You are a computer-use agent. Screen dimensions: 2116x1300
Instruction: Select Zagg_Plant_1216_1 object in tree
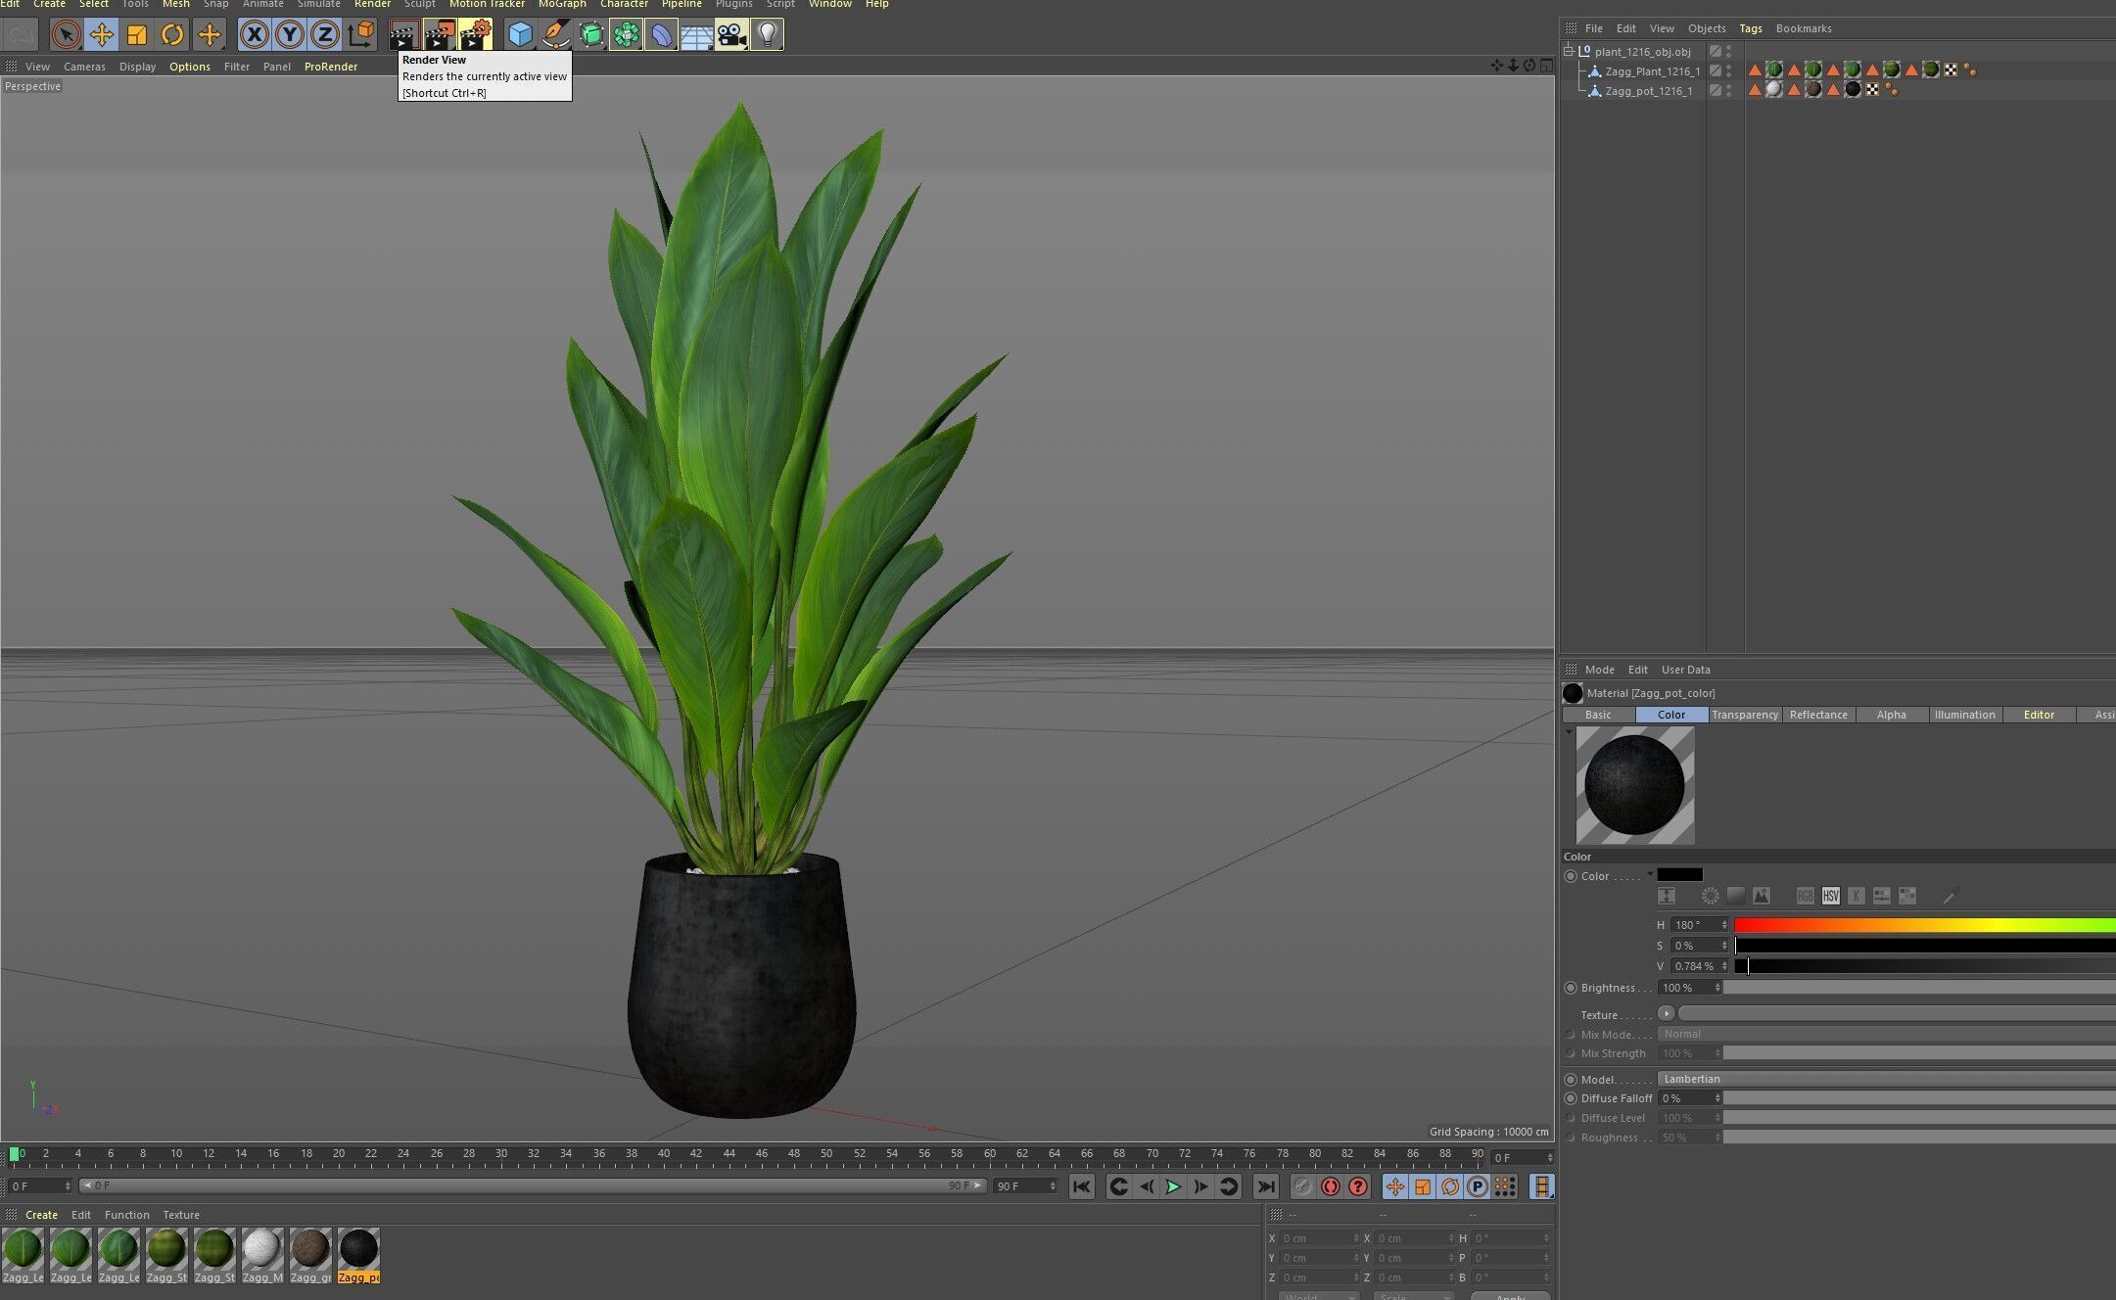pyautogui.click(x=1652, y=71)
